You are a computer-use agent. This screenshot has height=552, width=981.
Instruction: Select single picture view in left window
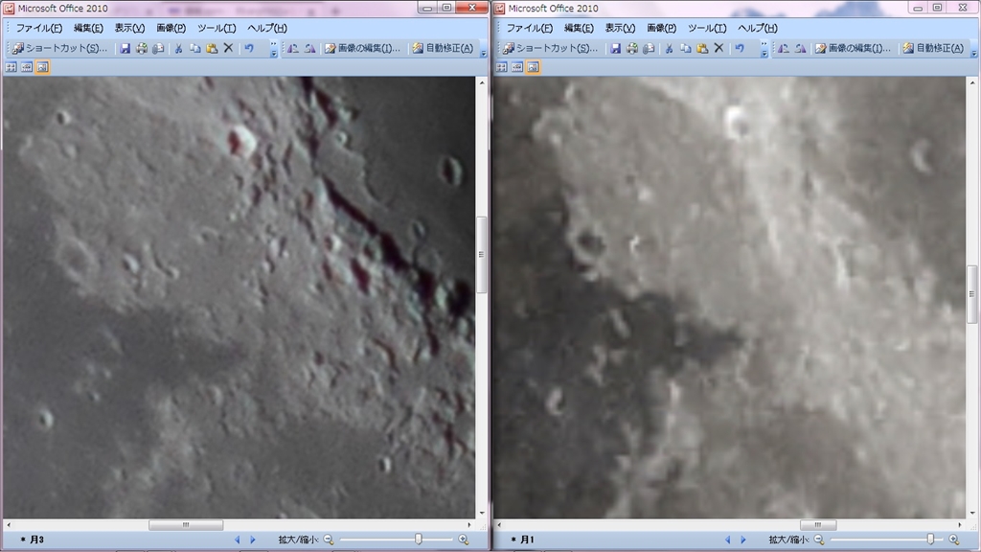[x=42, y=67]
